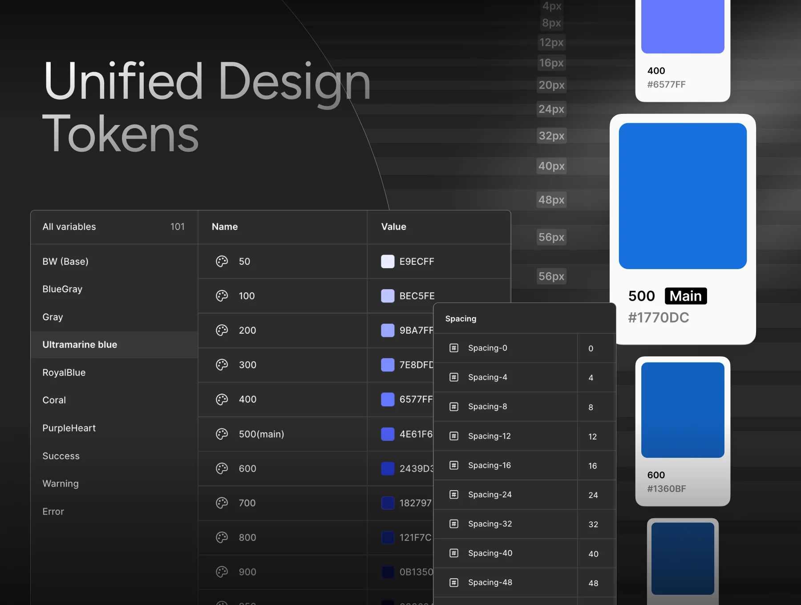Click the large 500 Main blue card
The width and height of the screenshot is (801, 605).
[x=683, y=229]
